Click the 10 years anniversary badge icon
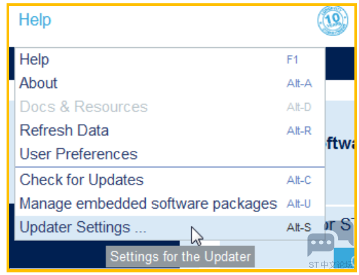The height and width of the screenshot is (275, 359). pos(333,20)
